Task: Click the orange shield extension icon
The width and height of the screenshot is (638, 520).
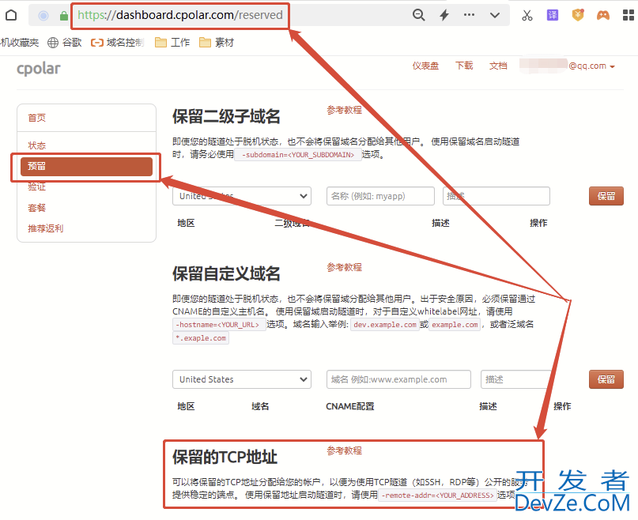Action: click(x=578, y=15)
